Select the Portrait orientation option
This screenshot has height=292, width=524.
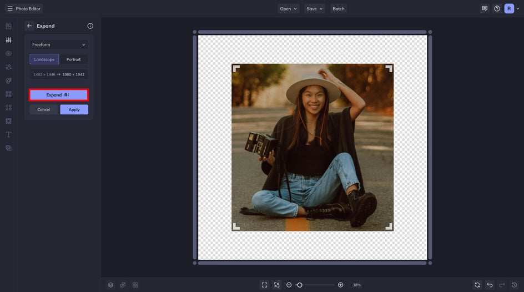73,59
